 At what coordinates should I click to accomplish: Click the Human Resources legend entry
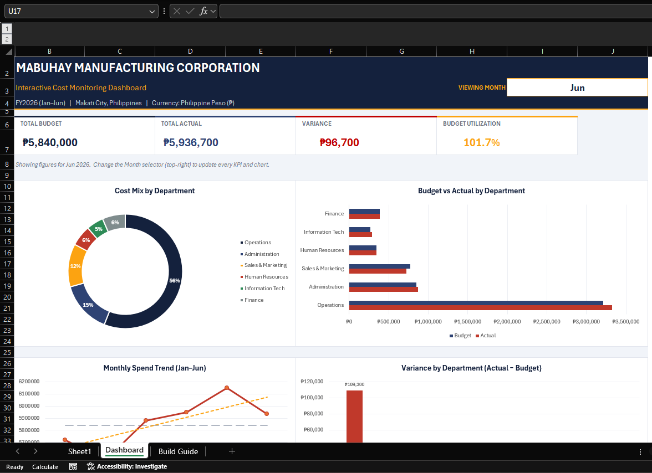[x=264, y=277]
